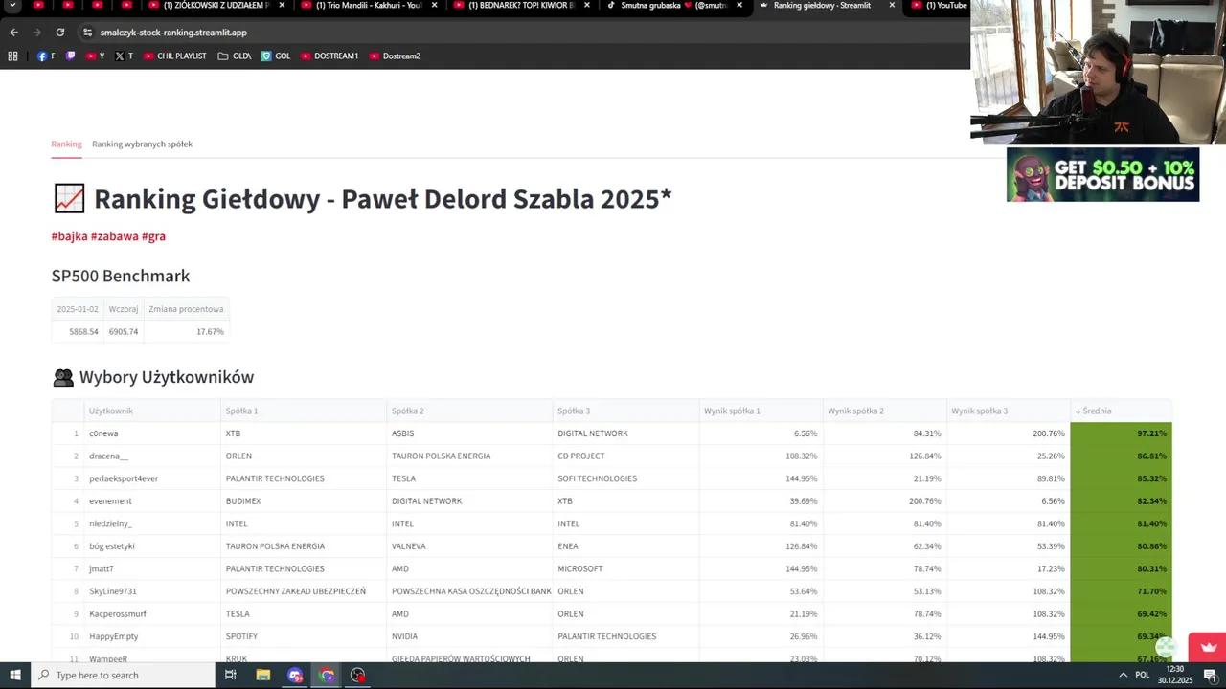The image size is (1226, 689).
Task: Open the CHIL PLAYLIST bookmark
Action: [174, 56]
